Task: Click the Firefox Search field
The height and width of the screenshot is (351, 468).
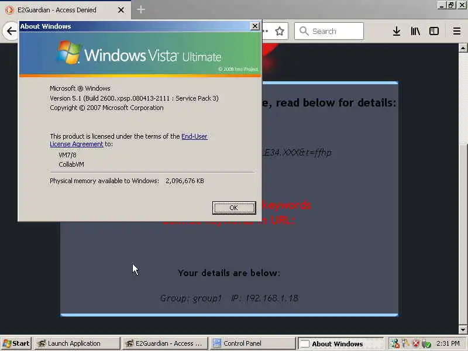Action: pyautogui.click(x=329, y=31)
